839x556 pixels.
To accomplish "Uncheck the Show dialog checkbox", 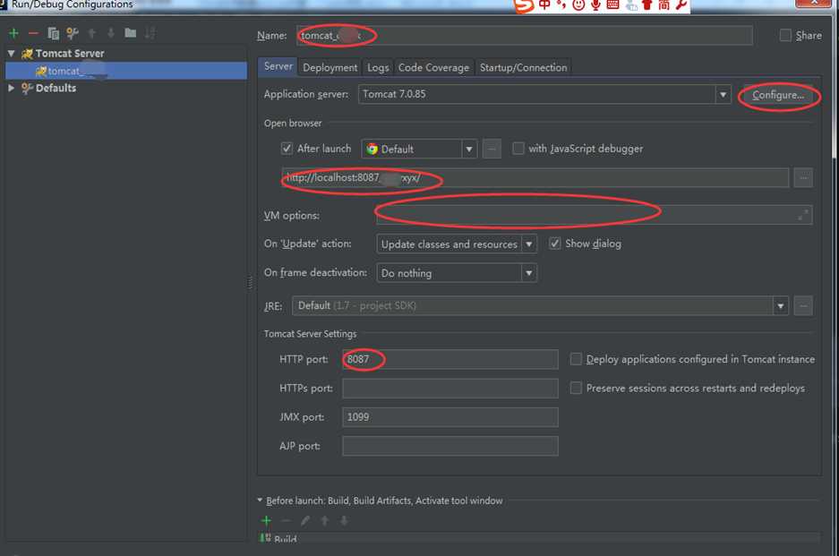I will click(555, 244).
